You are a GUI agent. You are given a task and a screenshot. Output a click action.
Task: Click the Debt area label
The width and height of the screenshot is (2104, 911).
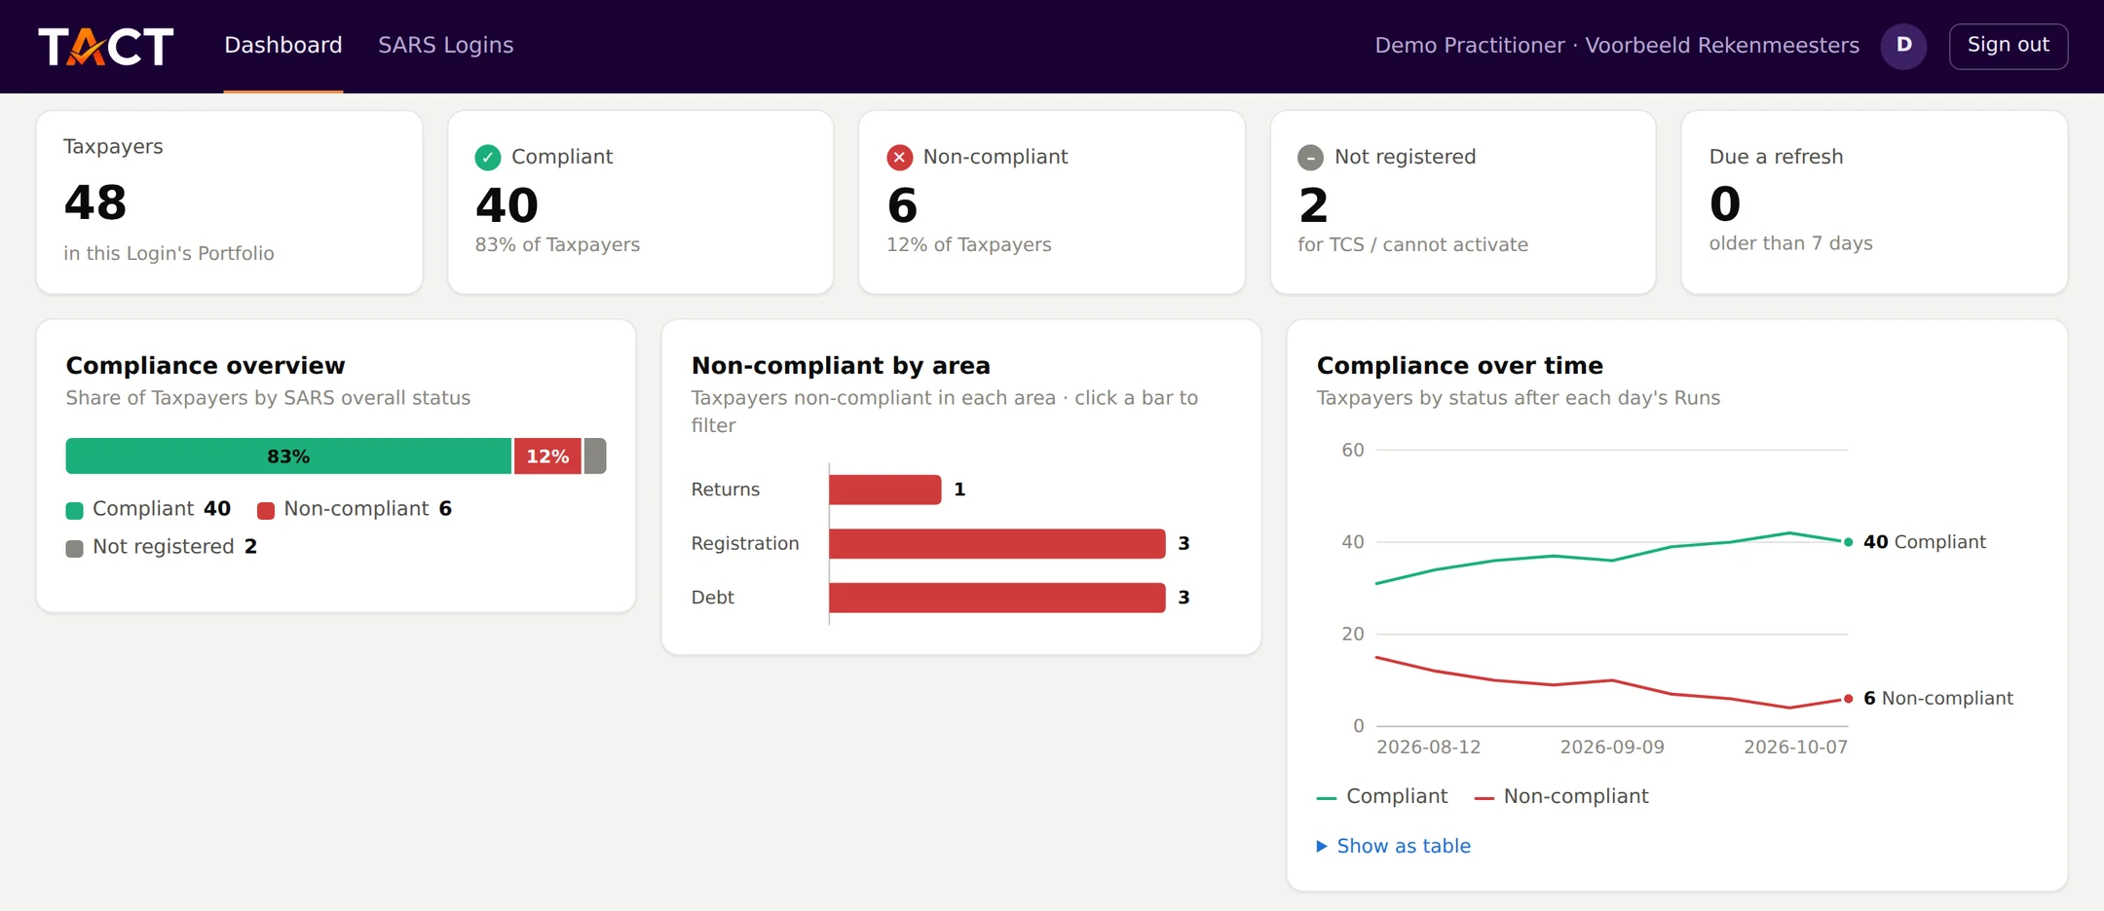(713, 598)
